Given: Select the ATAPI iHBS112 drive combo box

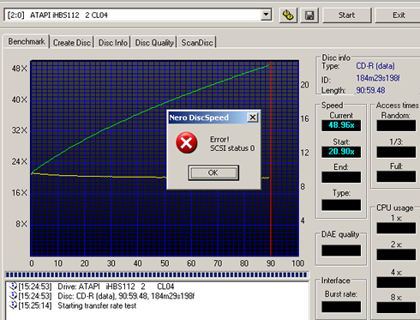Looking at the screenshot, I should tap(138, 15).
